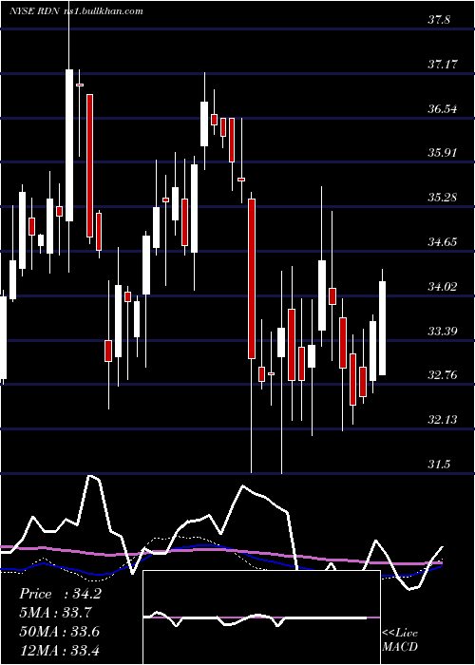Click the NYSE RDN chart title text
This screenshot has width=475, height=665.
[x=33, y=11]
